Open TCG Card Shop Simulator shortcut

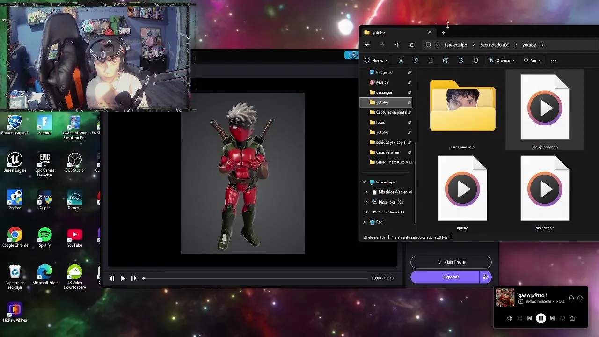tap(75, 127)
